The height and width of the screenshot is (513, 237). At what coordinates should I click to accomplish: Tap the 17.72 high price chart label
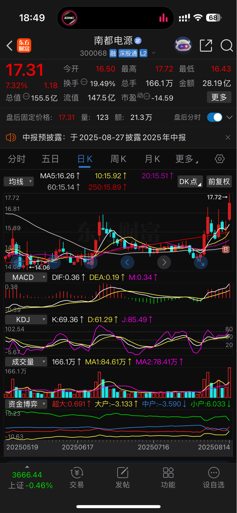pos(217,197)
